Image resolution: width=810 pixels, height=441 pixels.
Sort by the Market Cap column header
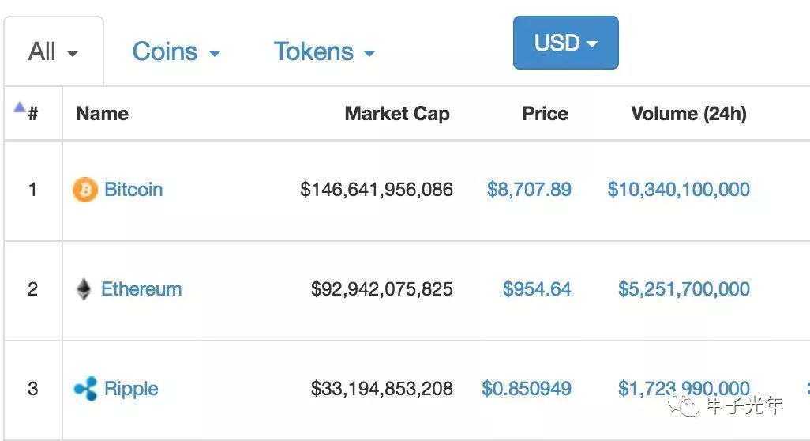point(397,114)
